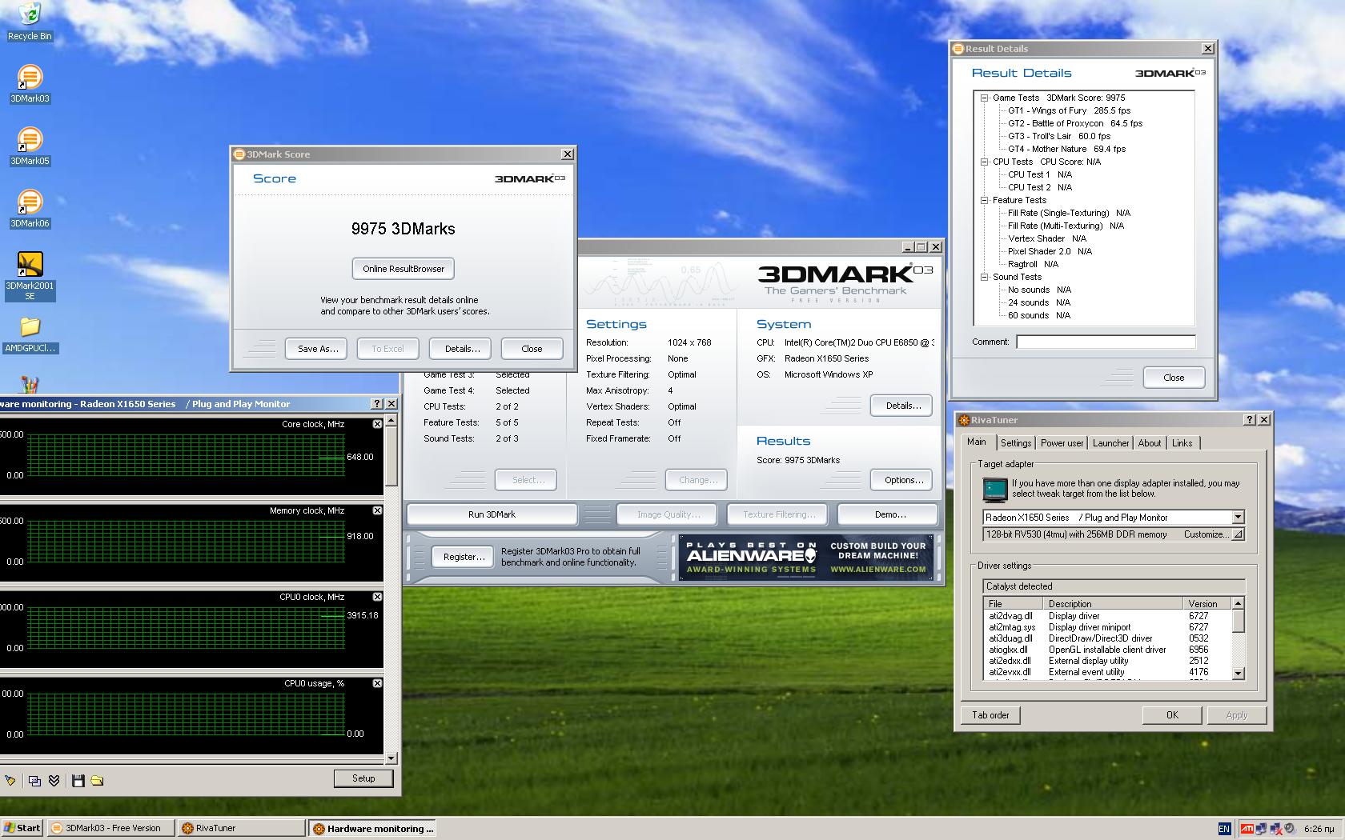Screen dimensions: 1345x840
Task: Click the ATI tray icon
Action: (1247, 829)
